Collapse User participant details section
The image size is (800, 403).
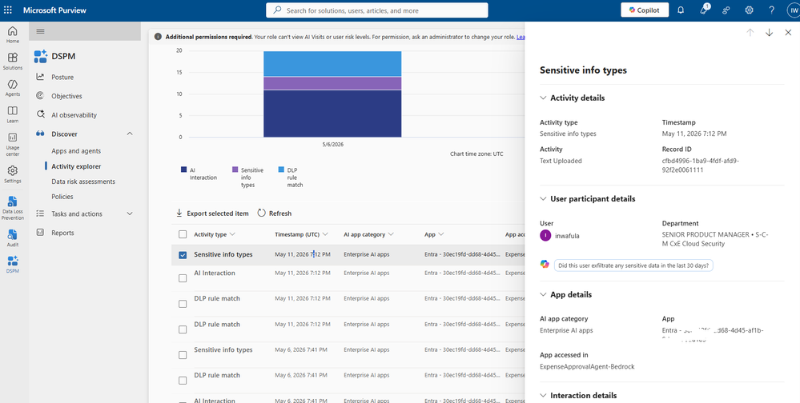(544, 198)
